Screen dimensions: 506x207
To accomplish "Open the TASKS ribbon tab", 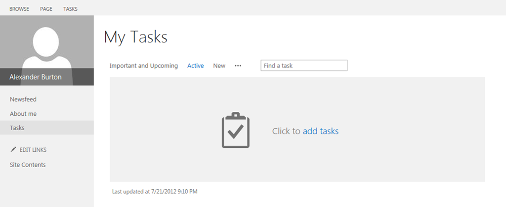I will 70,9.
